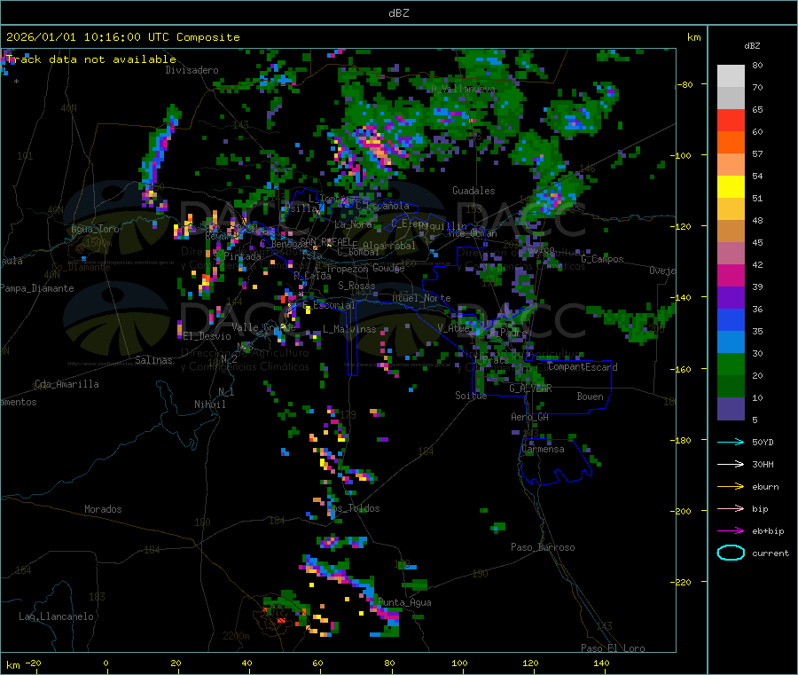Click the 140 km horizontal axis tick
798x675 pixels.
[x=601, y=663]
